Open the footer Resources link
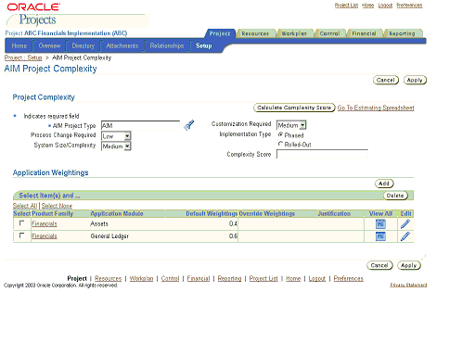This screenshot has width=475, height=356. [x=109, y=278]
